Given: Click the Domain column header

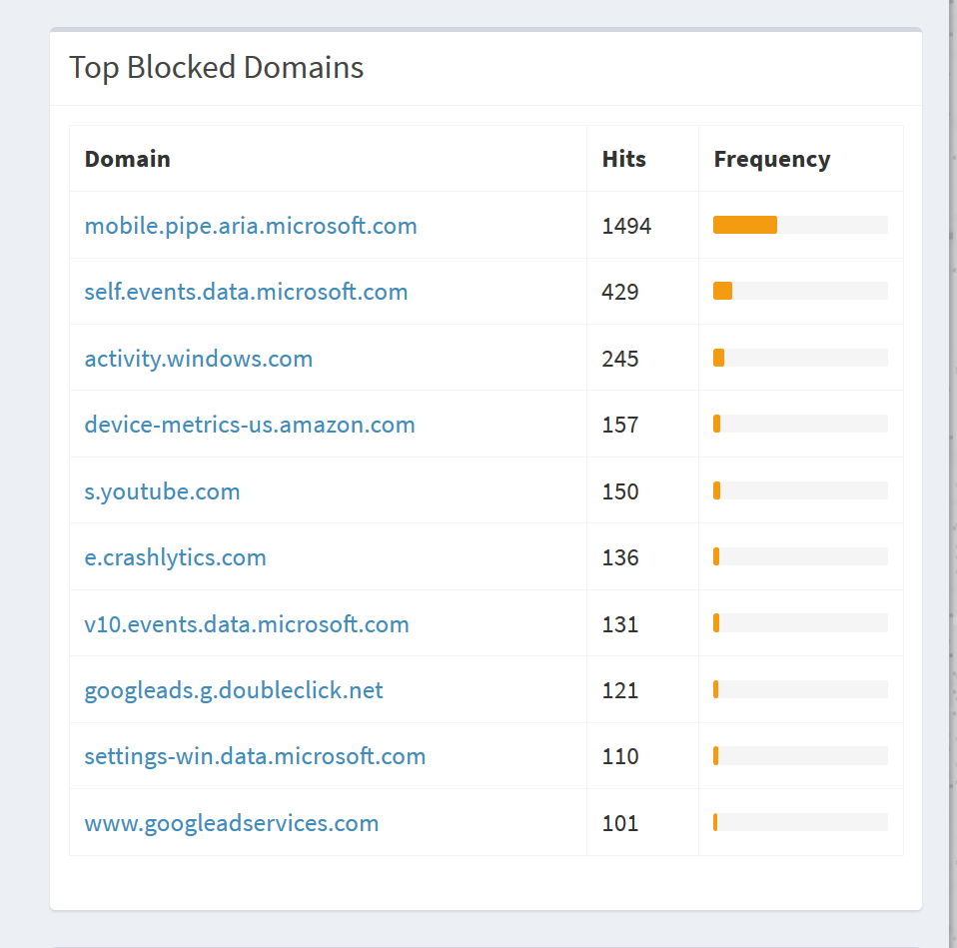Looking at the screenshot, I should (128, 159).
